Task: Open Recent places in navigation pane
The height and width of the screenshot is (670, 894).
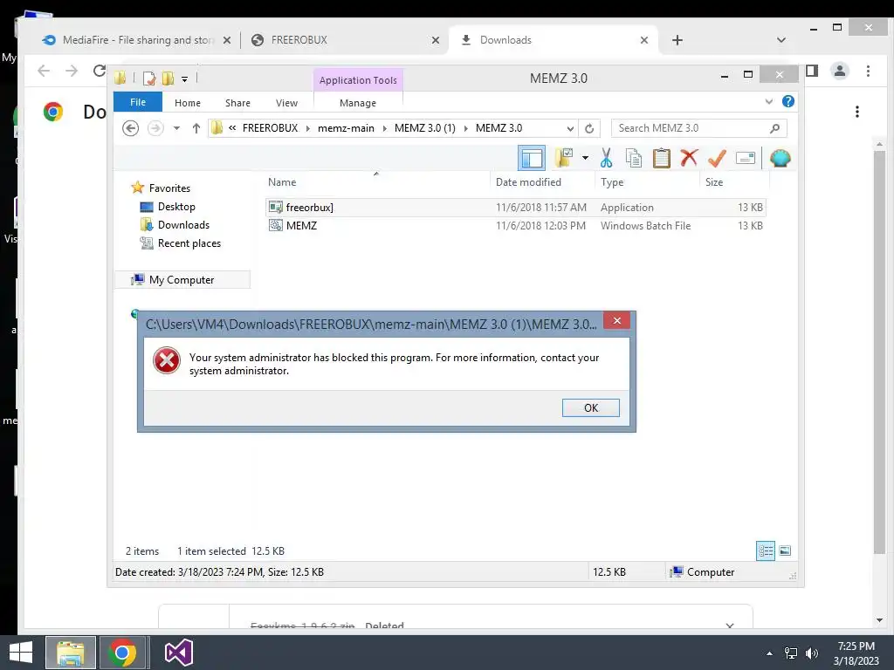Action: click(x=189, y=243)
